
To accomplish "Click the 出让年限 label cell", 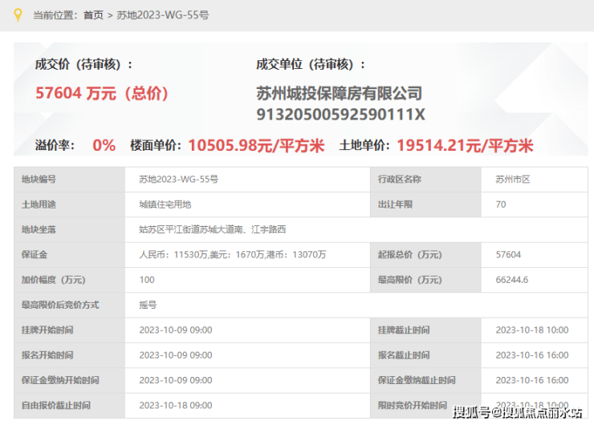I will tap(425, 204).
